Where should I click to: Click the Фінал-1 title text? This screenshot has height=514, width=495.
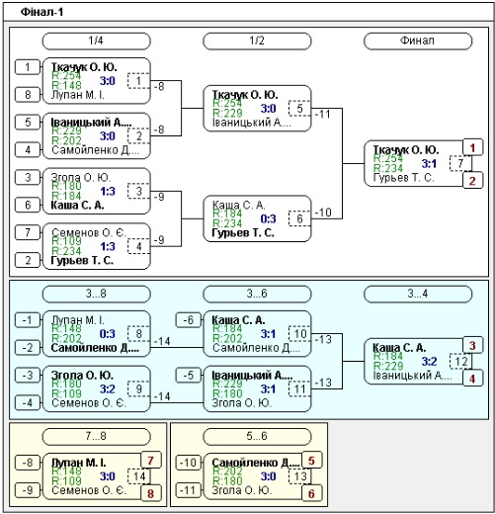tap(41, 12)
